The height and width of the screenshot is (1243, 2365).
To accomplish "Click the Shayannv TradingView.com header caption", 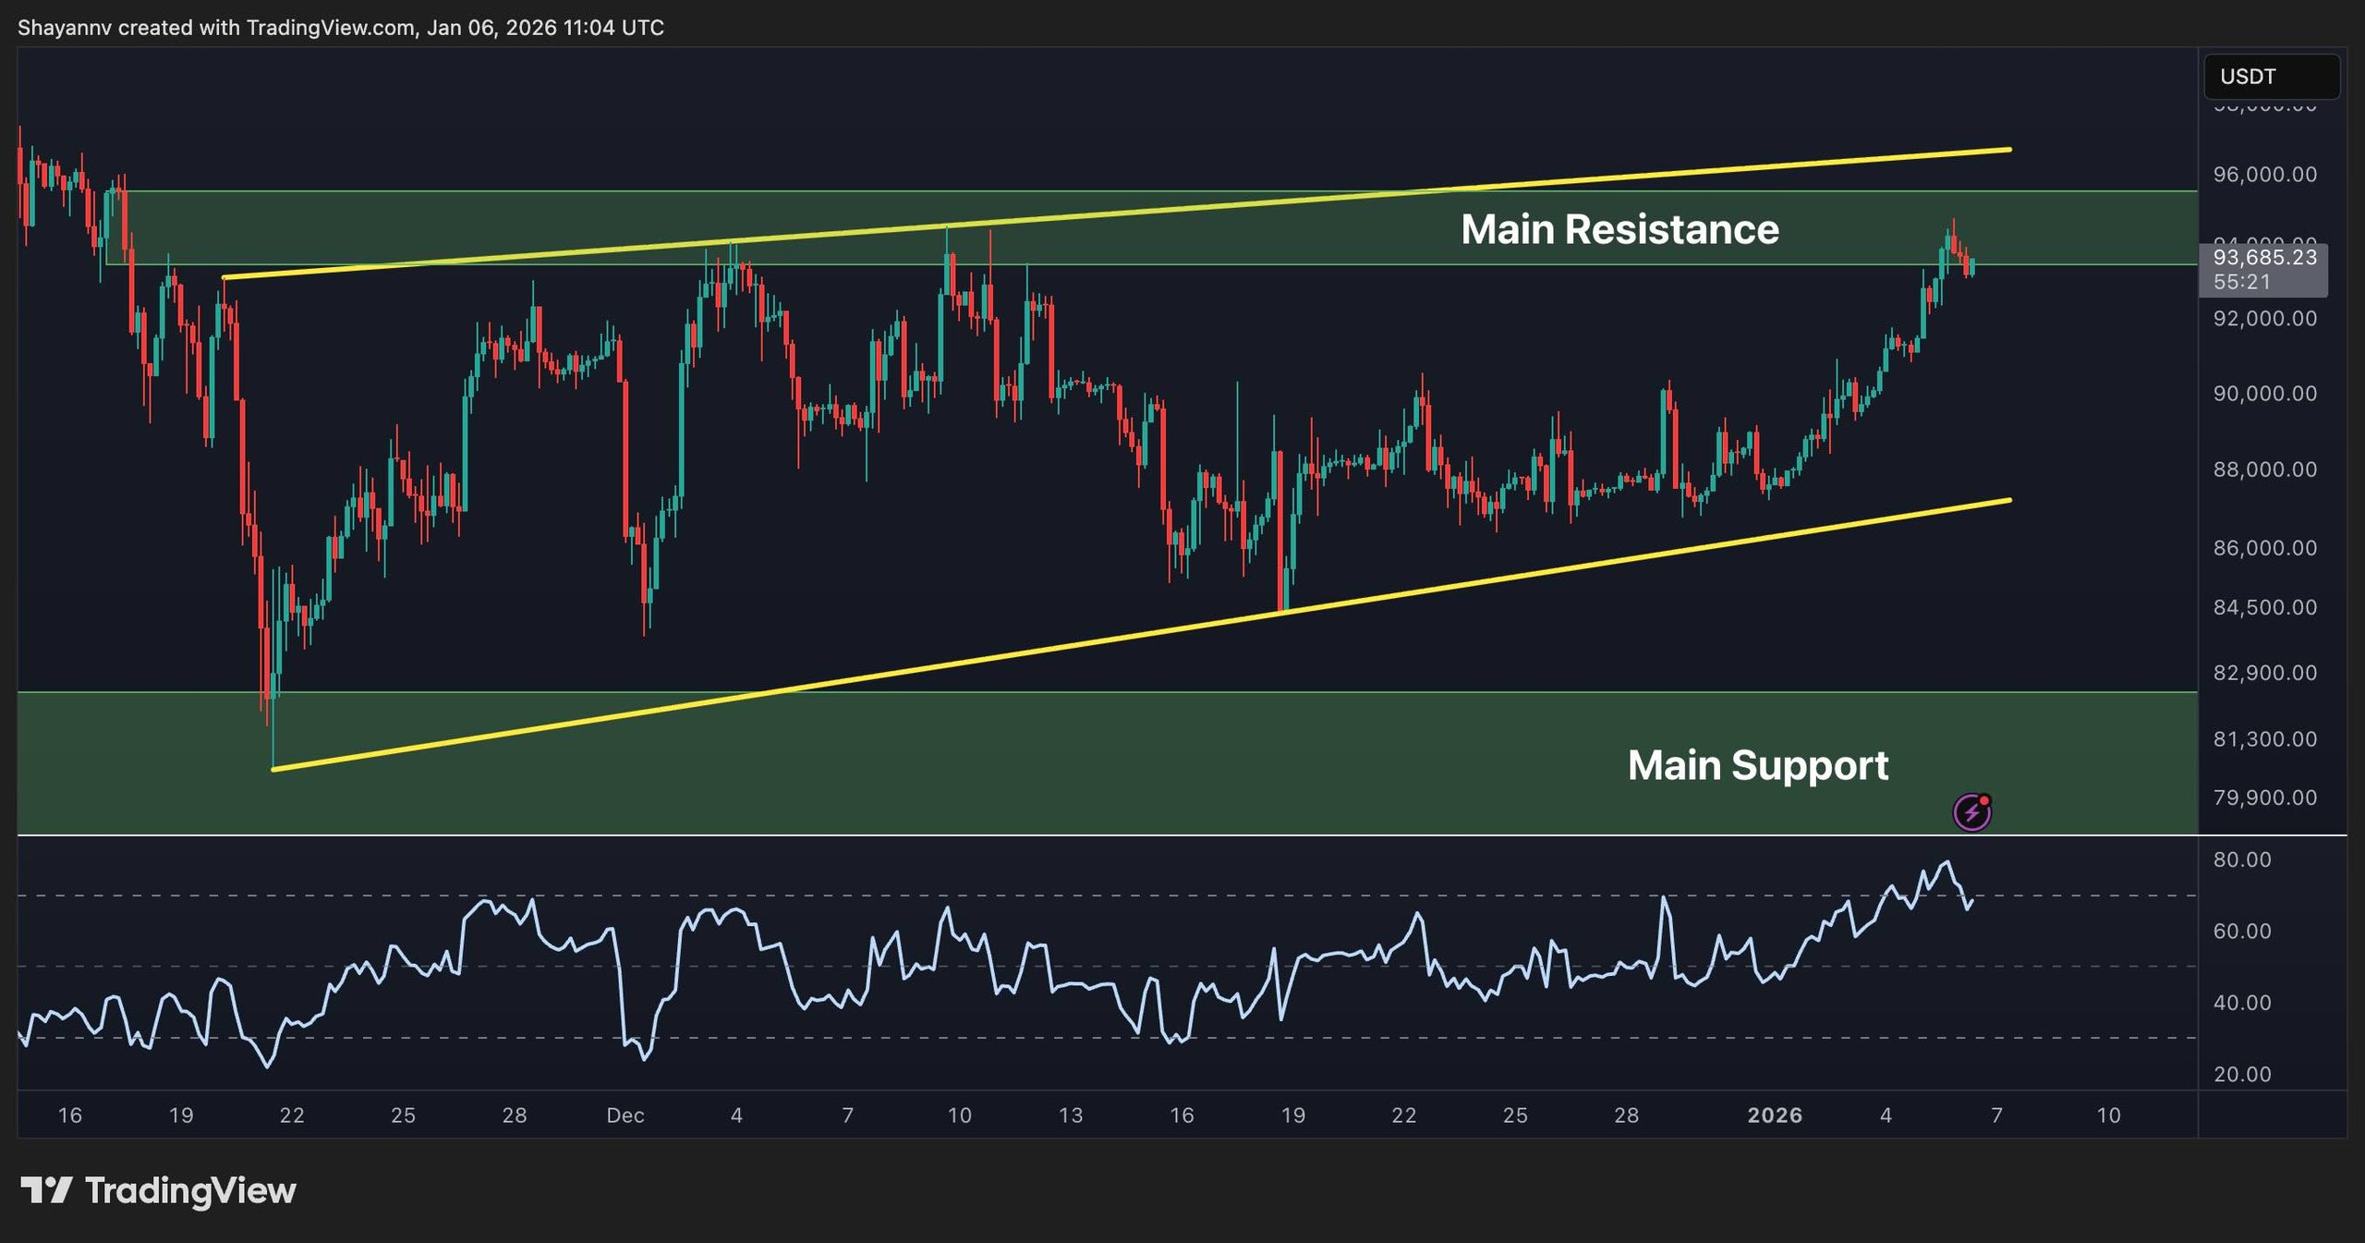I will pyautogui.click(x=340, y=28).
